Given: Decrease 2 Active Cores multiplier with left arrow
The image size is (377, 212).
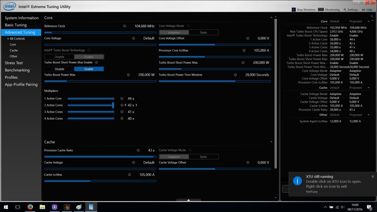Looking at the screenshot, I should tap(125, 105).
